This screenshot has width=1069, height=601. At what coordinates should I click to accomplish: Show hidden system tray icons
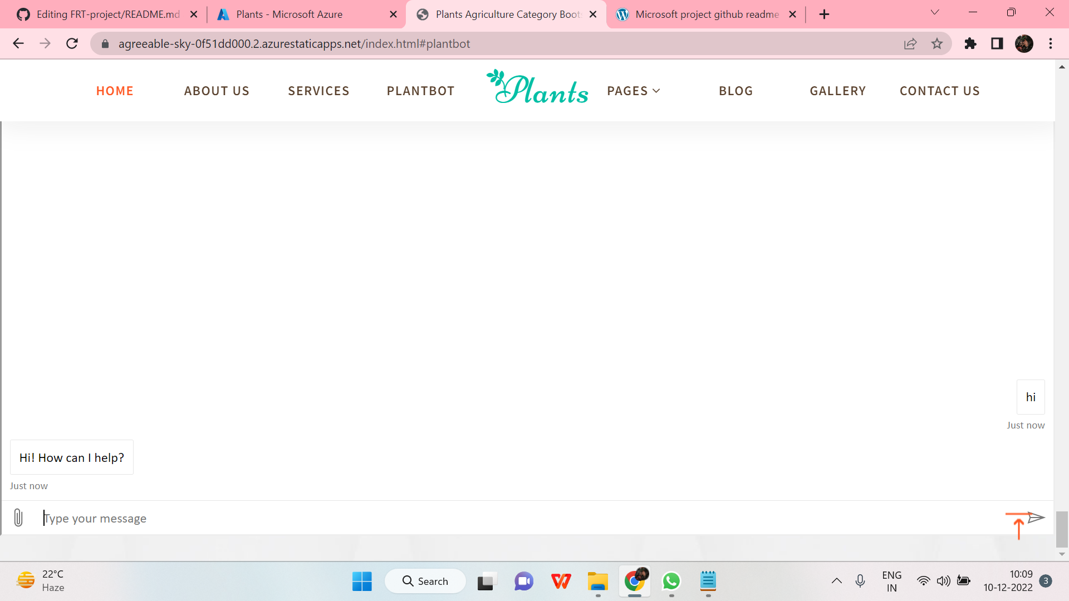[836, 581]
